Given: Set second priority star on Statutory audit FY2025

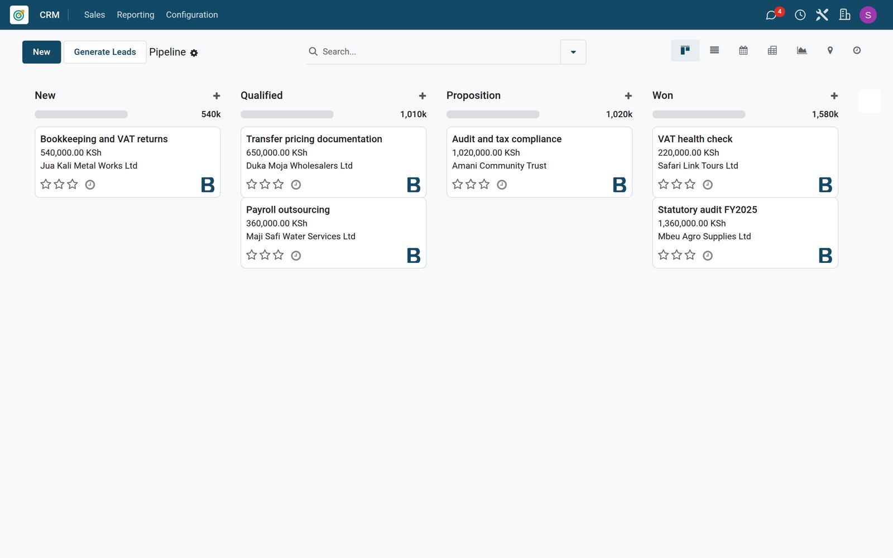Looking at the screenshot, I should pyautogui.click(x=677, y=255).
